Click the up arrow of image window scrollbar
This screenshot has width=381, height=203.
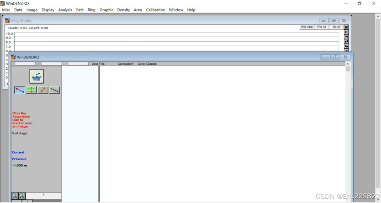(348, 64)
